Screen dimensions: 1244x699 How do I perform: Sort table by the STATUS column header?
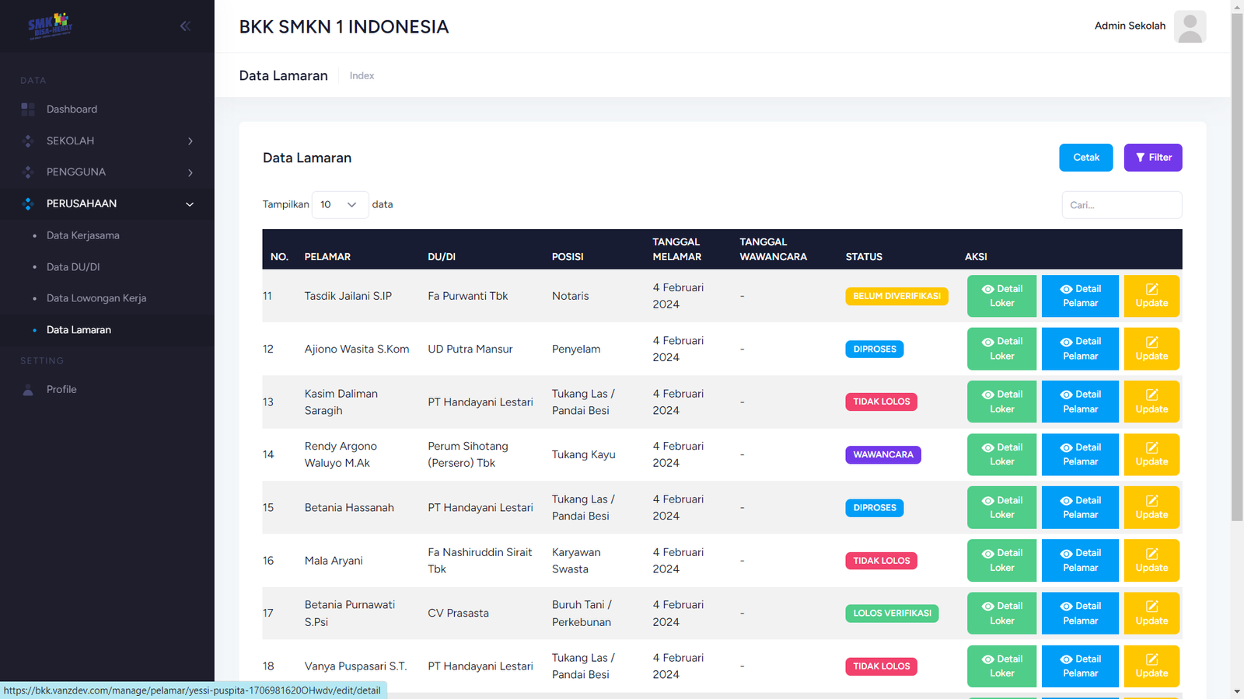(864, 256)
